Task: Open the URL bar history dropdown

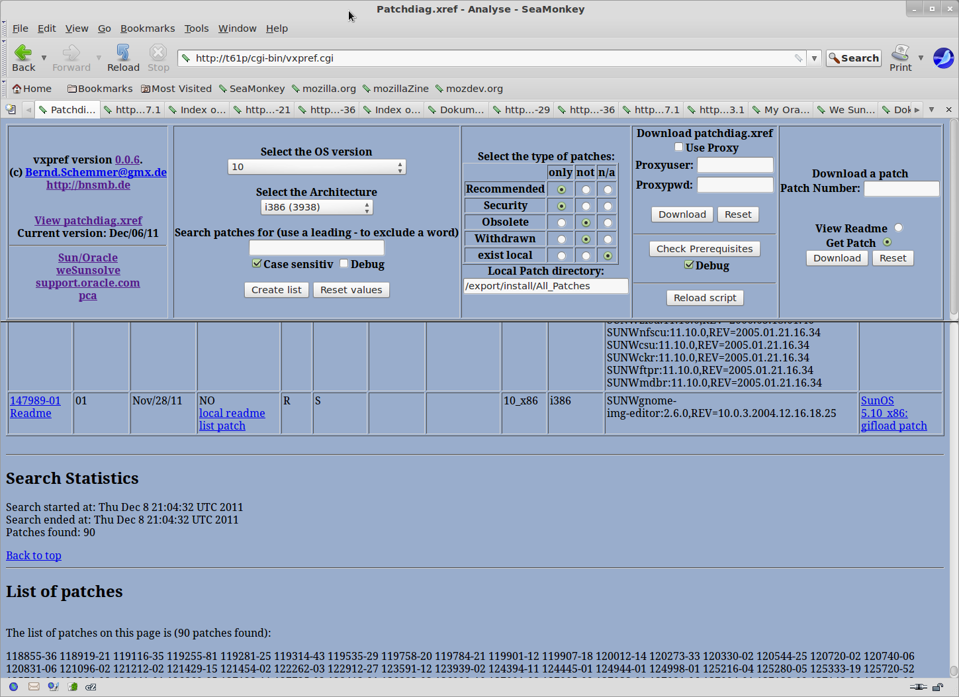Action: [x=814, y=58]
